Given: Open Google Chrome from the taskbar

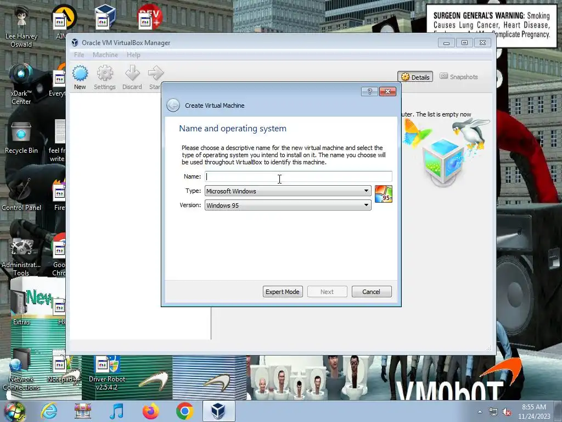Looking at the screenshot, I should click(185, 411).
